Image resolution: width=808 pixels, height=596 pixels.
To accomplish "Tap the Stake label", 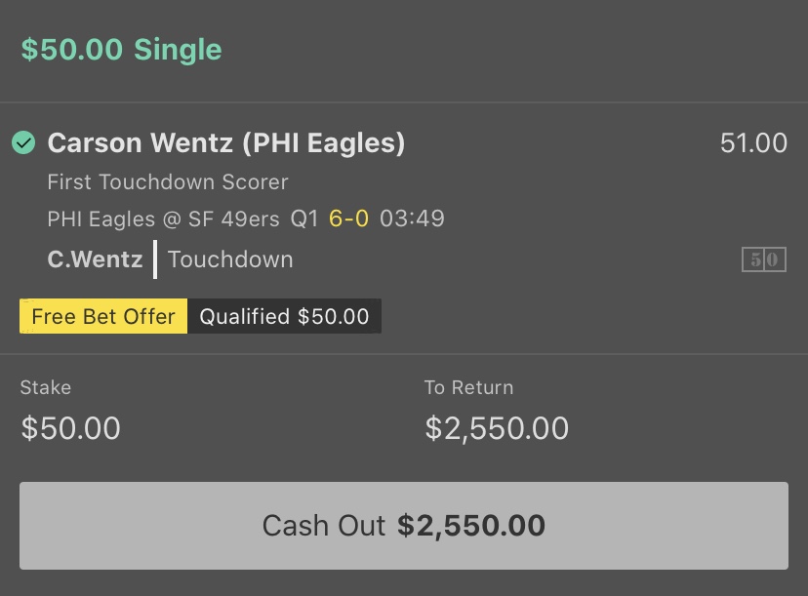I will [46, 387].
